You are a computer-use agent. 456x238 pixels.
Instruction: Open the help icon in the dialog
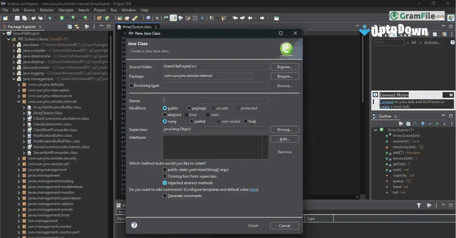134,225
